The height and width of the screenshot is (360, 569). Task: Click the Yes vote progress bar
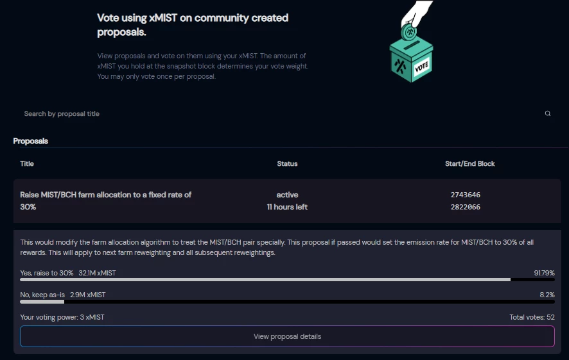click(287, 280)
